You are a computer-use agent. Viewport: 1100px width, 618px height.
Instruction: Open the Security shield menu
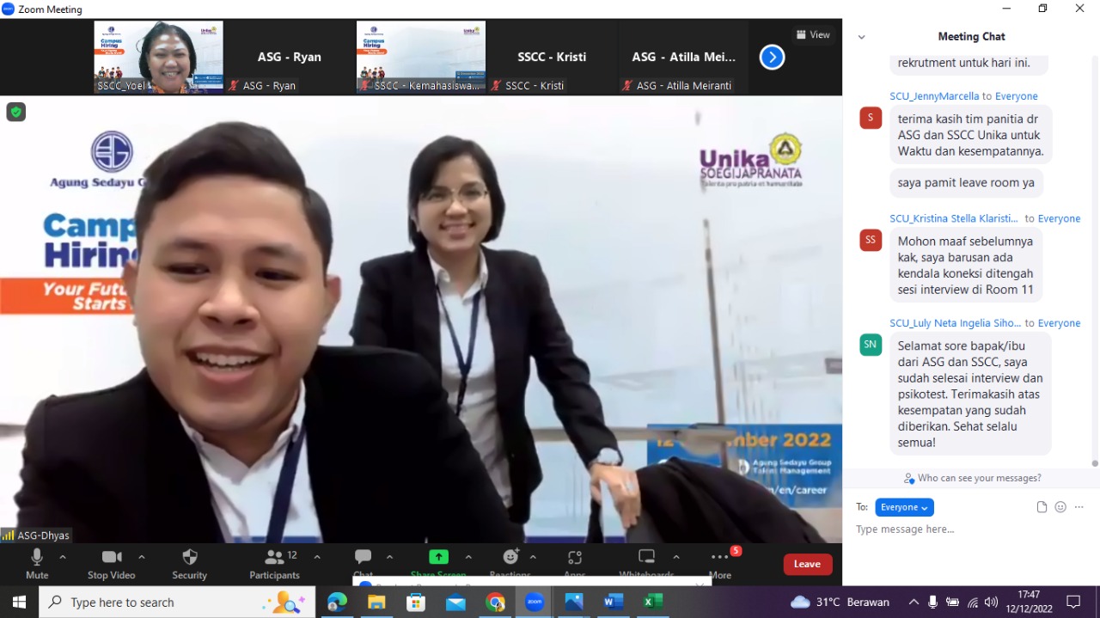189,564
